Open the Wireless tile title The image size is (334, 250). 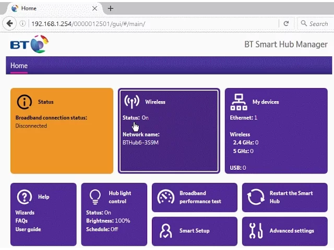(x=156, y=102)
